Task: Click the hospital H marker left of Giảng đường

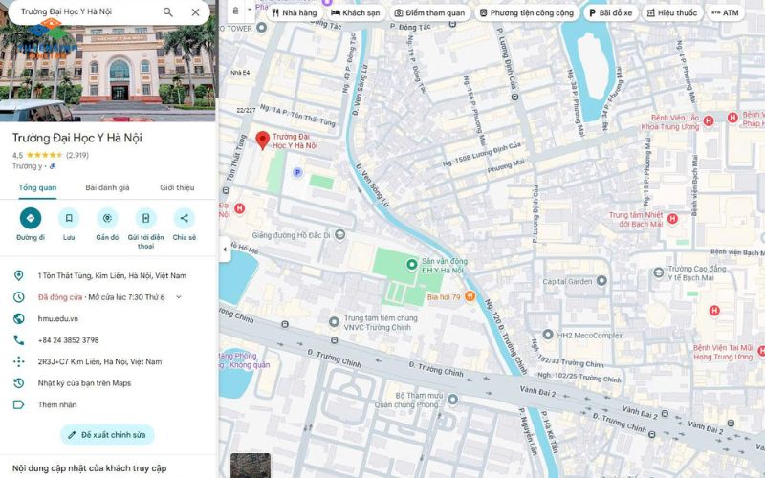Action: 239,208
